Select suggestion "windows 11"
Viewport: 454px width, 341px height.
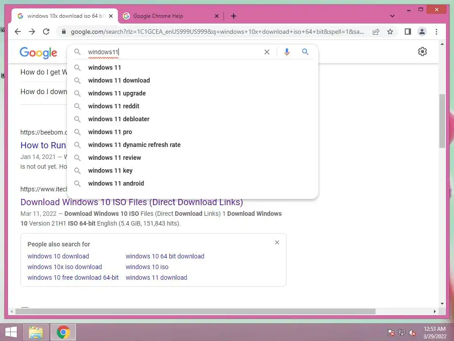tap(192, 67)
